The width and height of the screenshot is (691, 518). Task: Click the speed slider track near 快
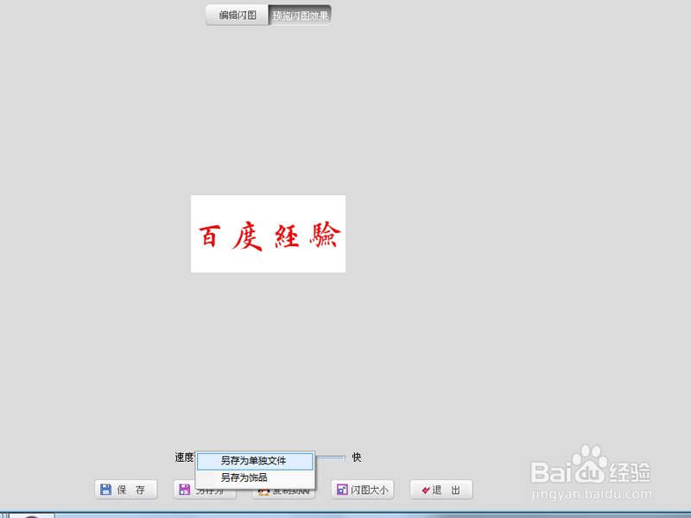(331, 458)
